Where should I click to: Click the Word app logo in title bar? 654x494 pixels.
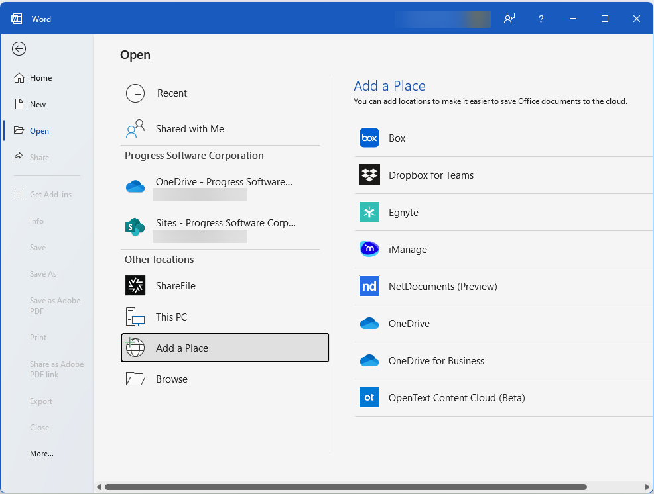tap(17, 19)
